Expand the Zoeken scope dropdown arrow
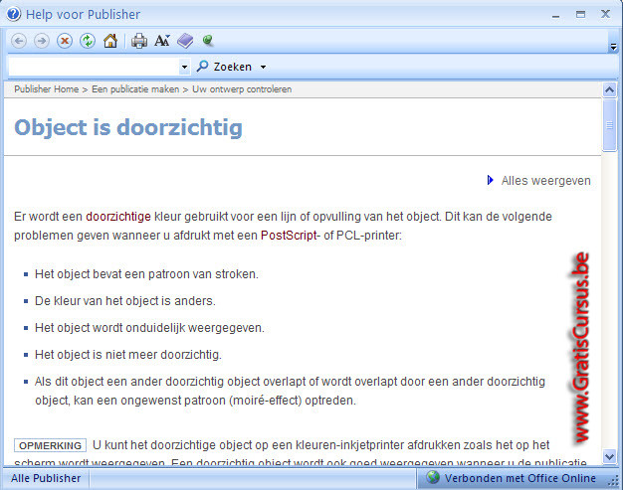Screen dimensions: 623x490 coord(263,67)
